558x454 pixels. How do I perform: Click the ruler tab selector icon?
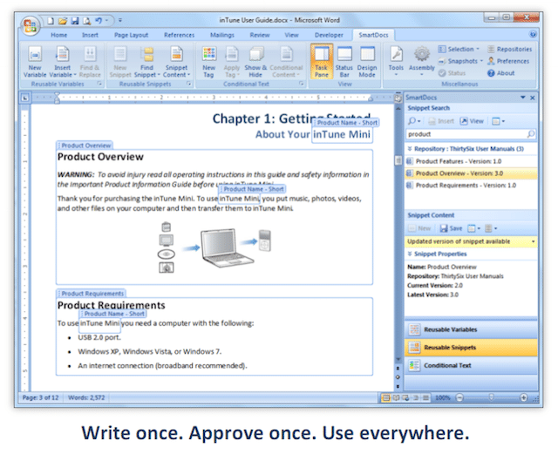pos(25,97)
